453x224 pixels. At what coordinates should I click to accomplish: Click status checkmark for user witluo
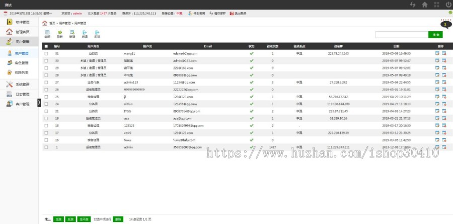pyautogui.click(x=252, y=104)
